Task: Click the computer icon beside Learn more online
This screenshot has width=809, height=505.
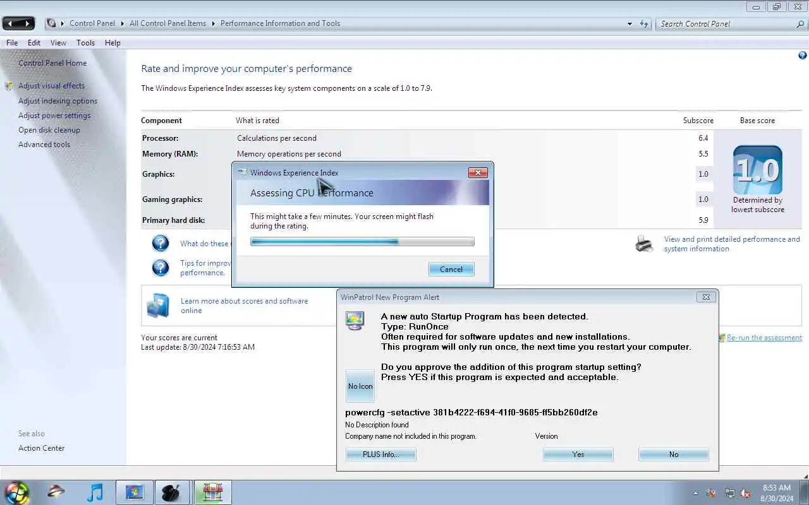Action: pos(158,306)
